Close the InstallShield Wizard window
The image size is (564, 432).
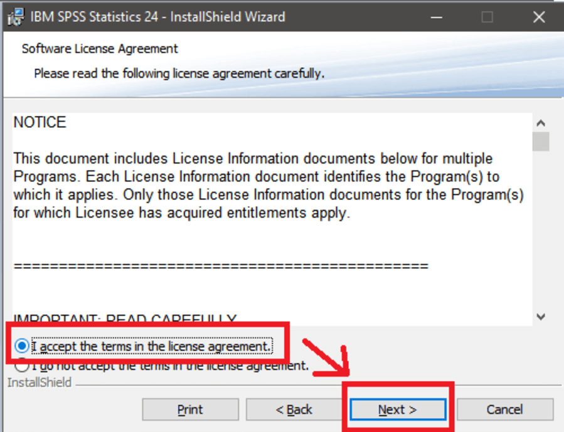[x=539, y=17]
